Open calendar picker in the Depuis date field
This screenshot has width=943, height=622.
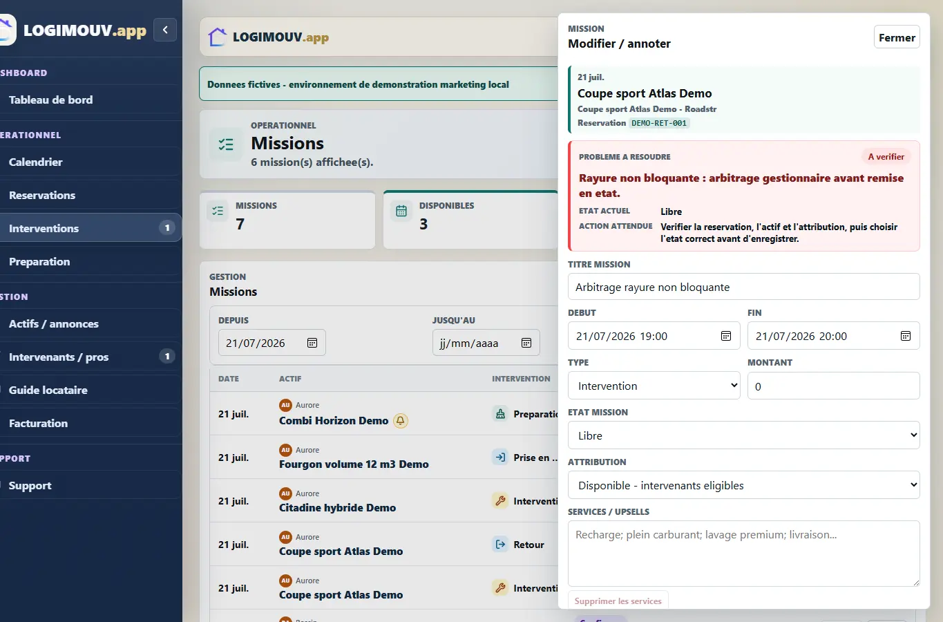click(312, 343)
